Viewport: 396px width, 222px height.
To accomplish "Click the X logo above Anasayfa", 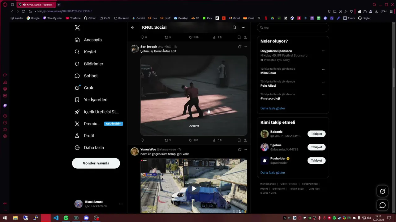I will (x=77, y=28).
